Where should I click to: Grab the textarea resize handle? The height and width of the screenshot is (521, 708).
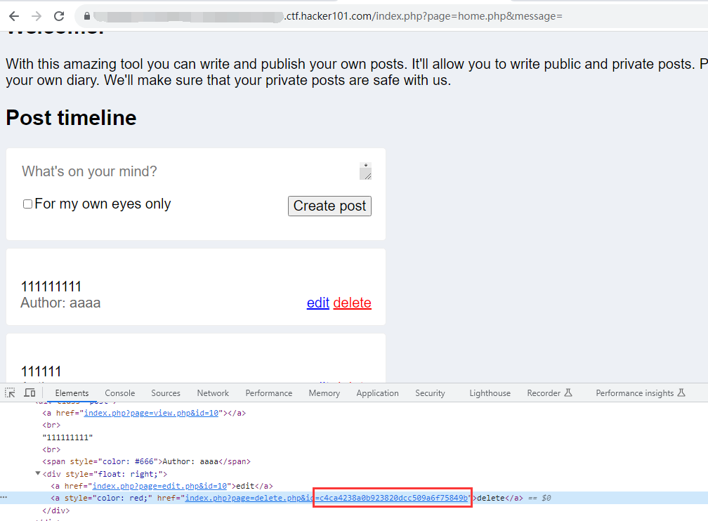[368, 176]
